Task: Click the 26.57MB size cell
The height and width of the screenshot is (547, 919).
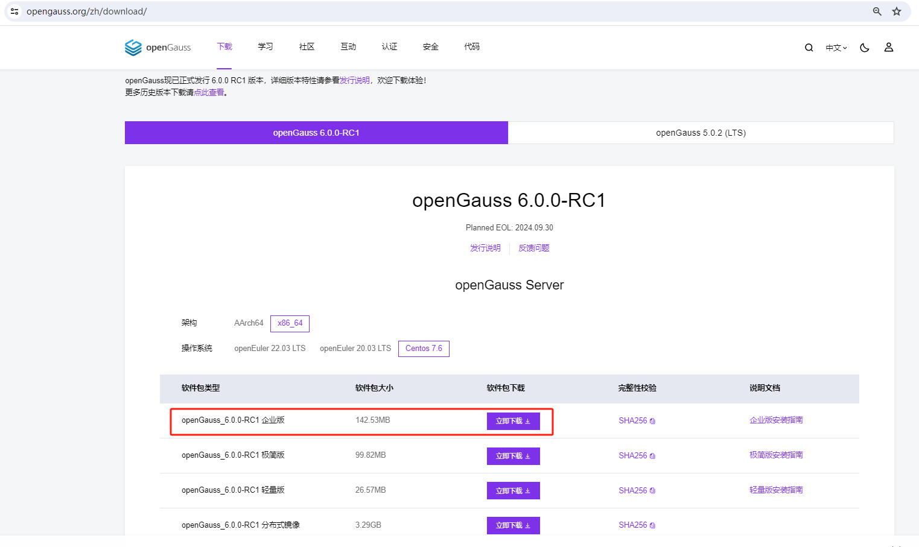Action: tap(370, 490)
